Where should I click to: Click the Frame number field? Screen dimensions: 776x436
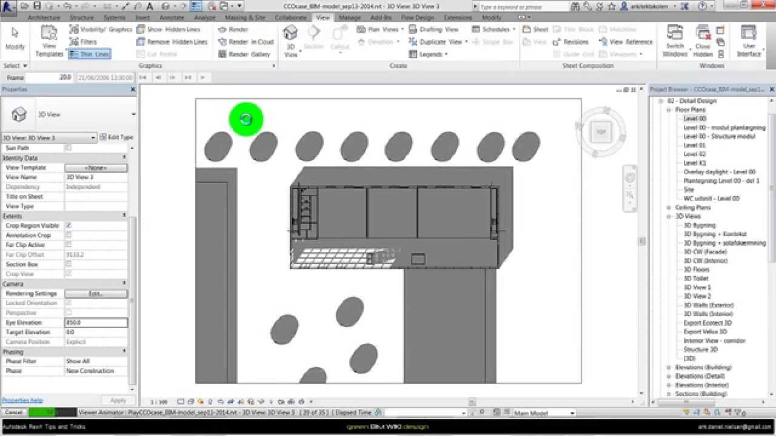49,78
